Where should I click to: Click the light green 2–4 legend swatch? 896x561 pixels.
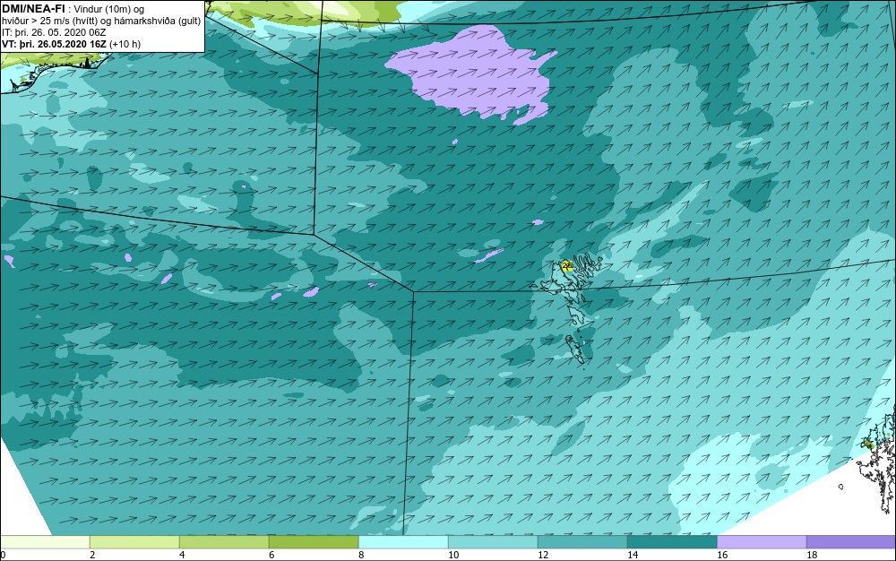point(135,542)
